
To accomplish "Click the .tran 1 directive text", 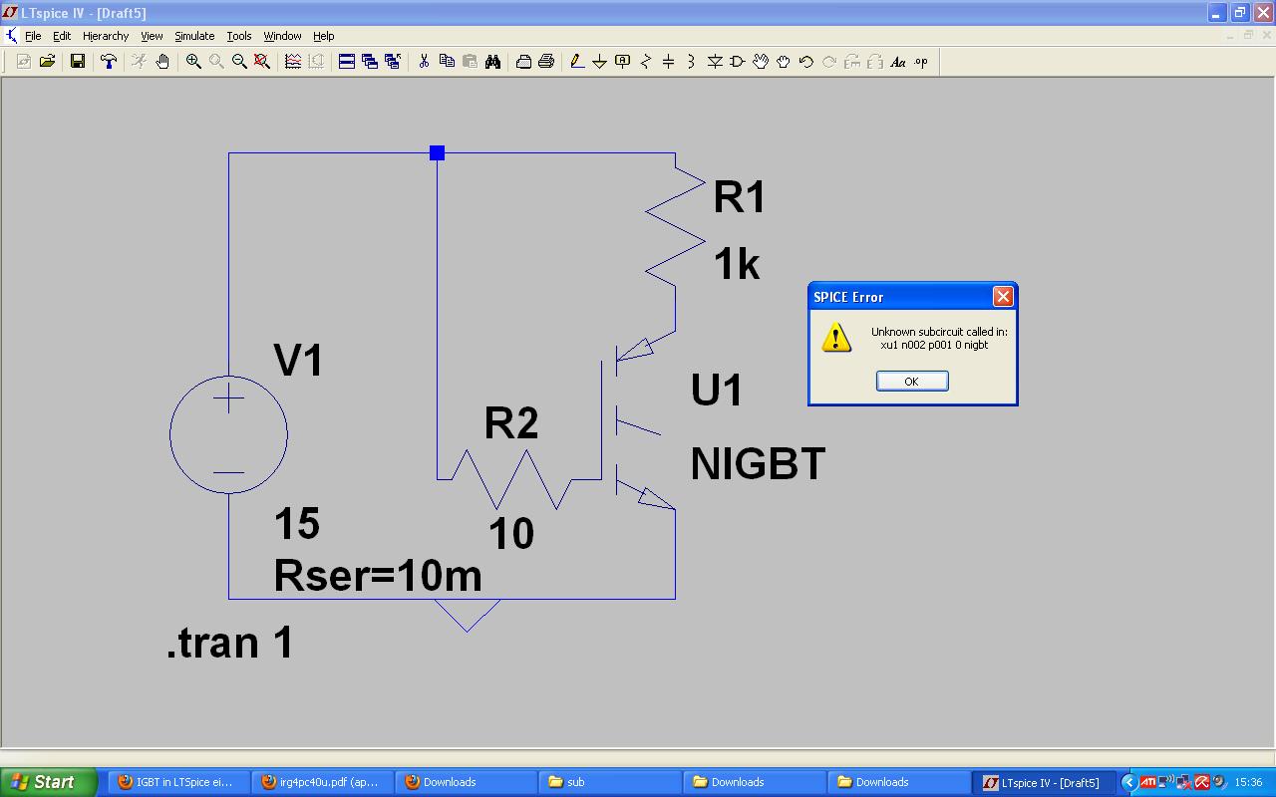I will 230,643.
